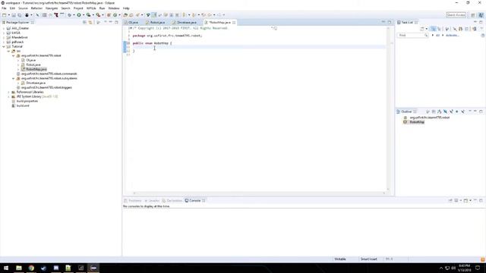Click the Save toolbar icon

click(14, 15)
